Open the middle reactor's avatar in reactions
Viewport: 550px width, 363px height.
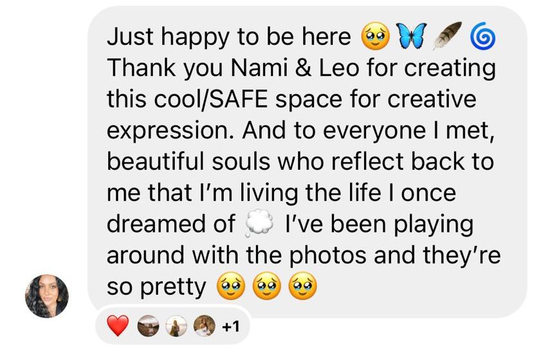(176, 326)
